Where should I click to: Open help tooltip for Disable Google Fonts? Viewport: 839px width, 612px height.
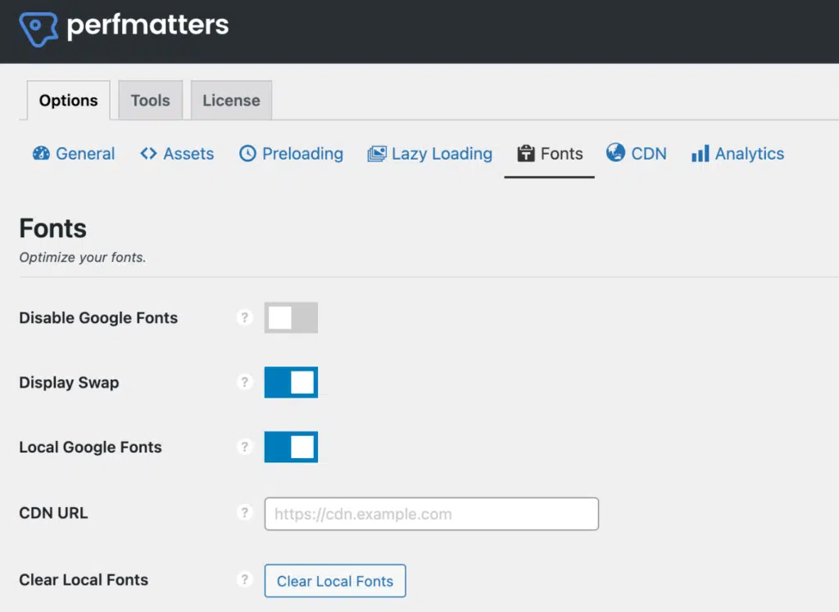(244, 317)
